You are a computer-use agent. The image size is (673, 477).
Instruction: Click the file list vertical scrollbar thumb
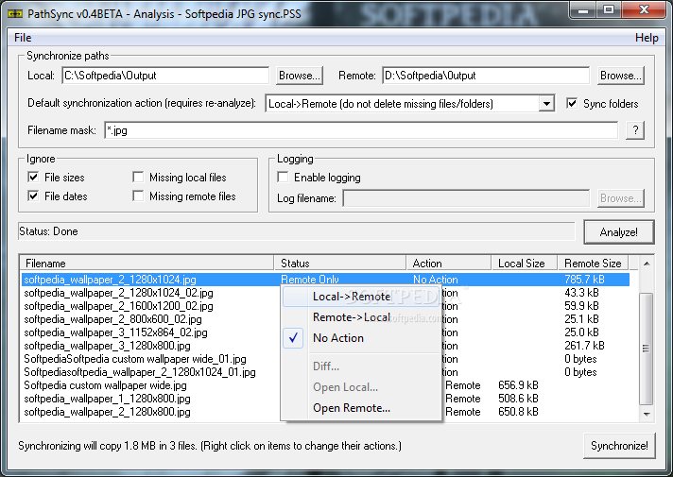point(647,349)
